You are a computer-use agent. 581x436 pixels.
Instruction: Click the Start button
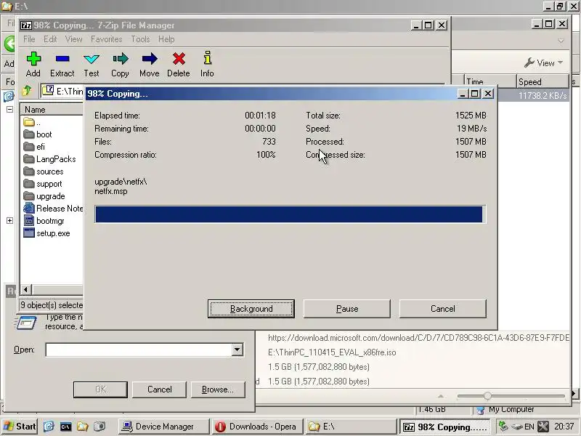click(x=20, y=427)
